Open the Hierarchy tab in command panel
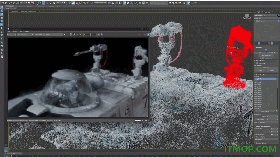280x157 pixels. click(x=262, y=12)
